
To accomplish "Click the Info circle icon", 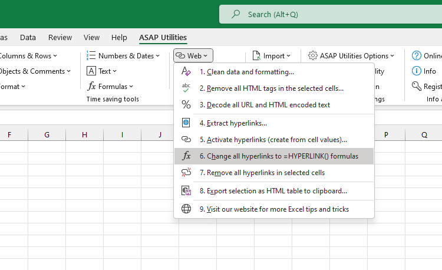I will pos(416,71).
